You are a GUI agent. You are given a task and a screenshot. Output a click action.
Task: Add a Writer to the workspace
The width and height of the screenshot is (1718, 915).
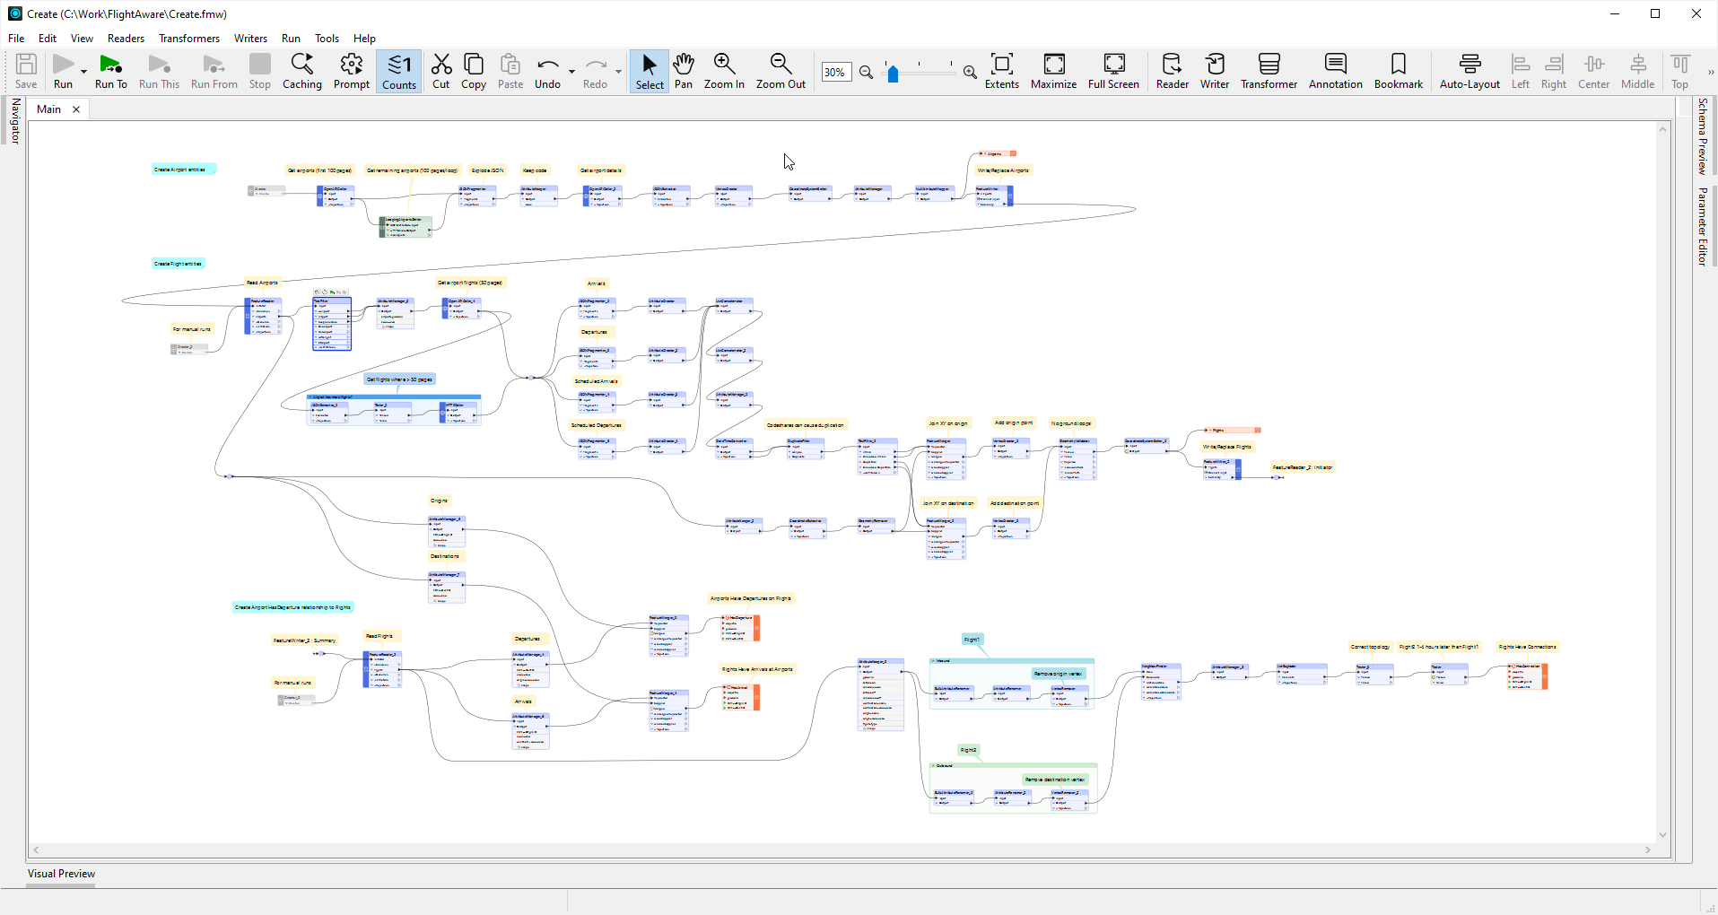(1215, 71)
